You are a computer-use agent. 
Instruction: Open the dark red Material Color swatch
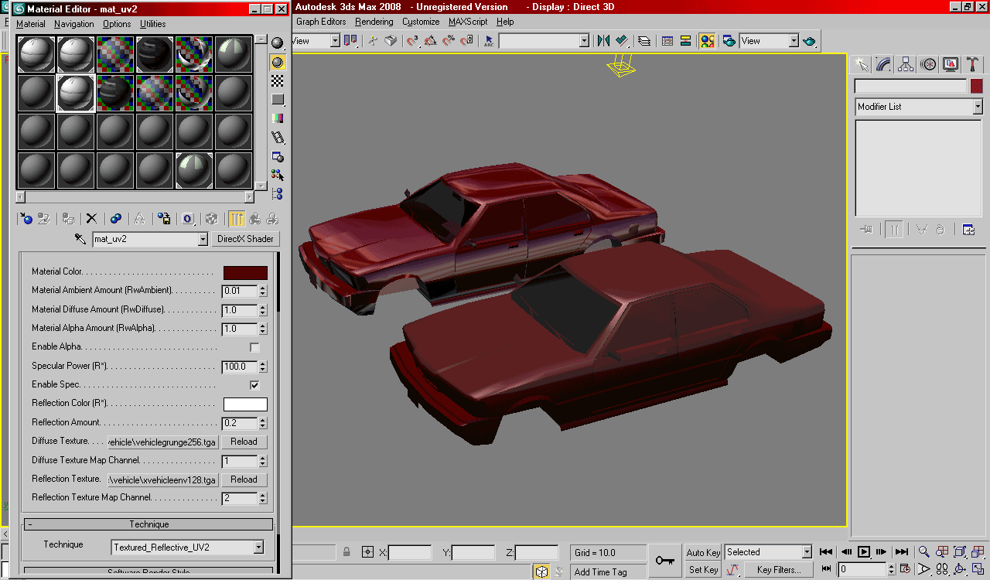click(x=245, y=272)
